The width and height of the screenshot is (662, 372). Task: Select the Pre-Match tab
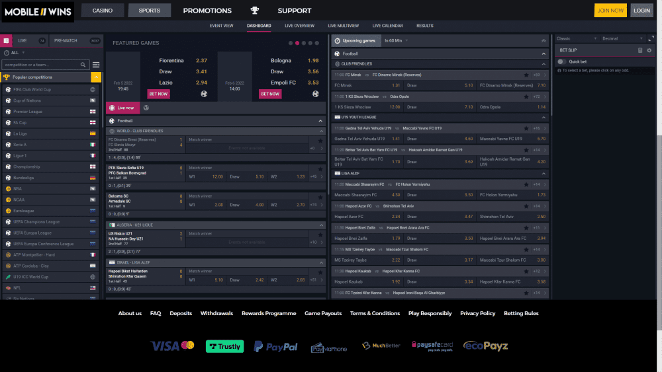point(75,40)
